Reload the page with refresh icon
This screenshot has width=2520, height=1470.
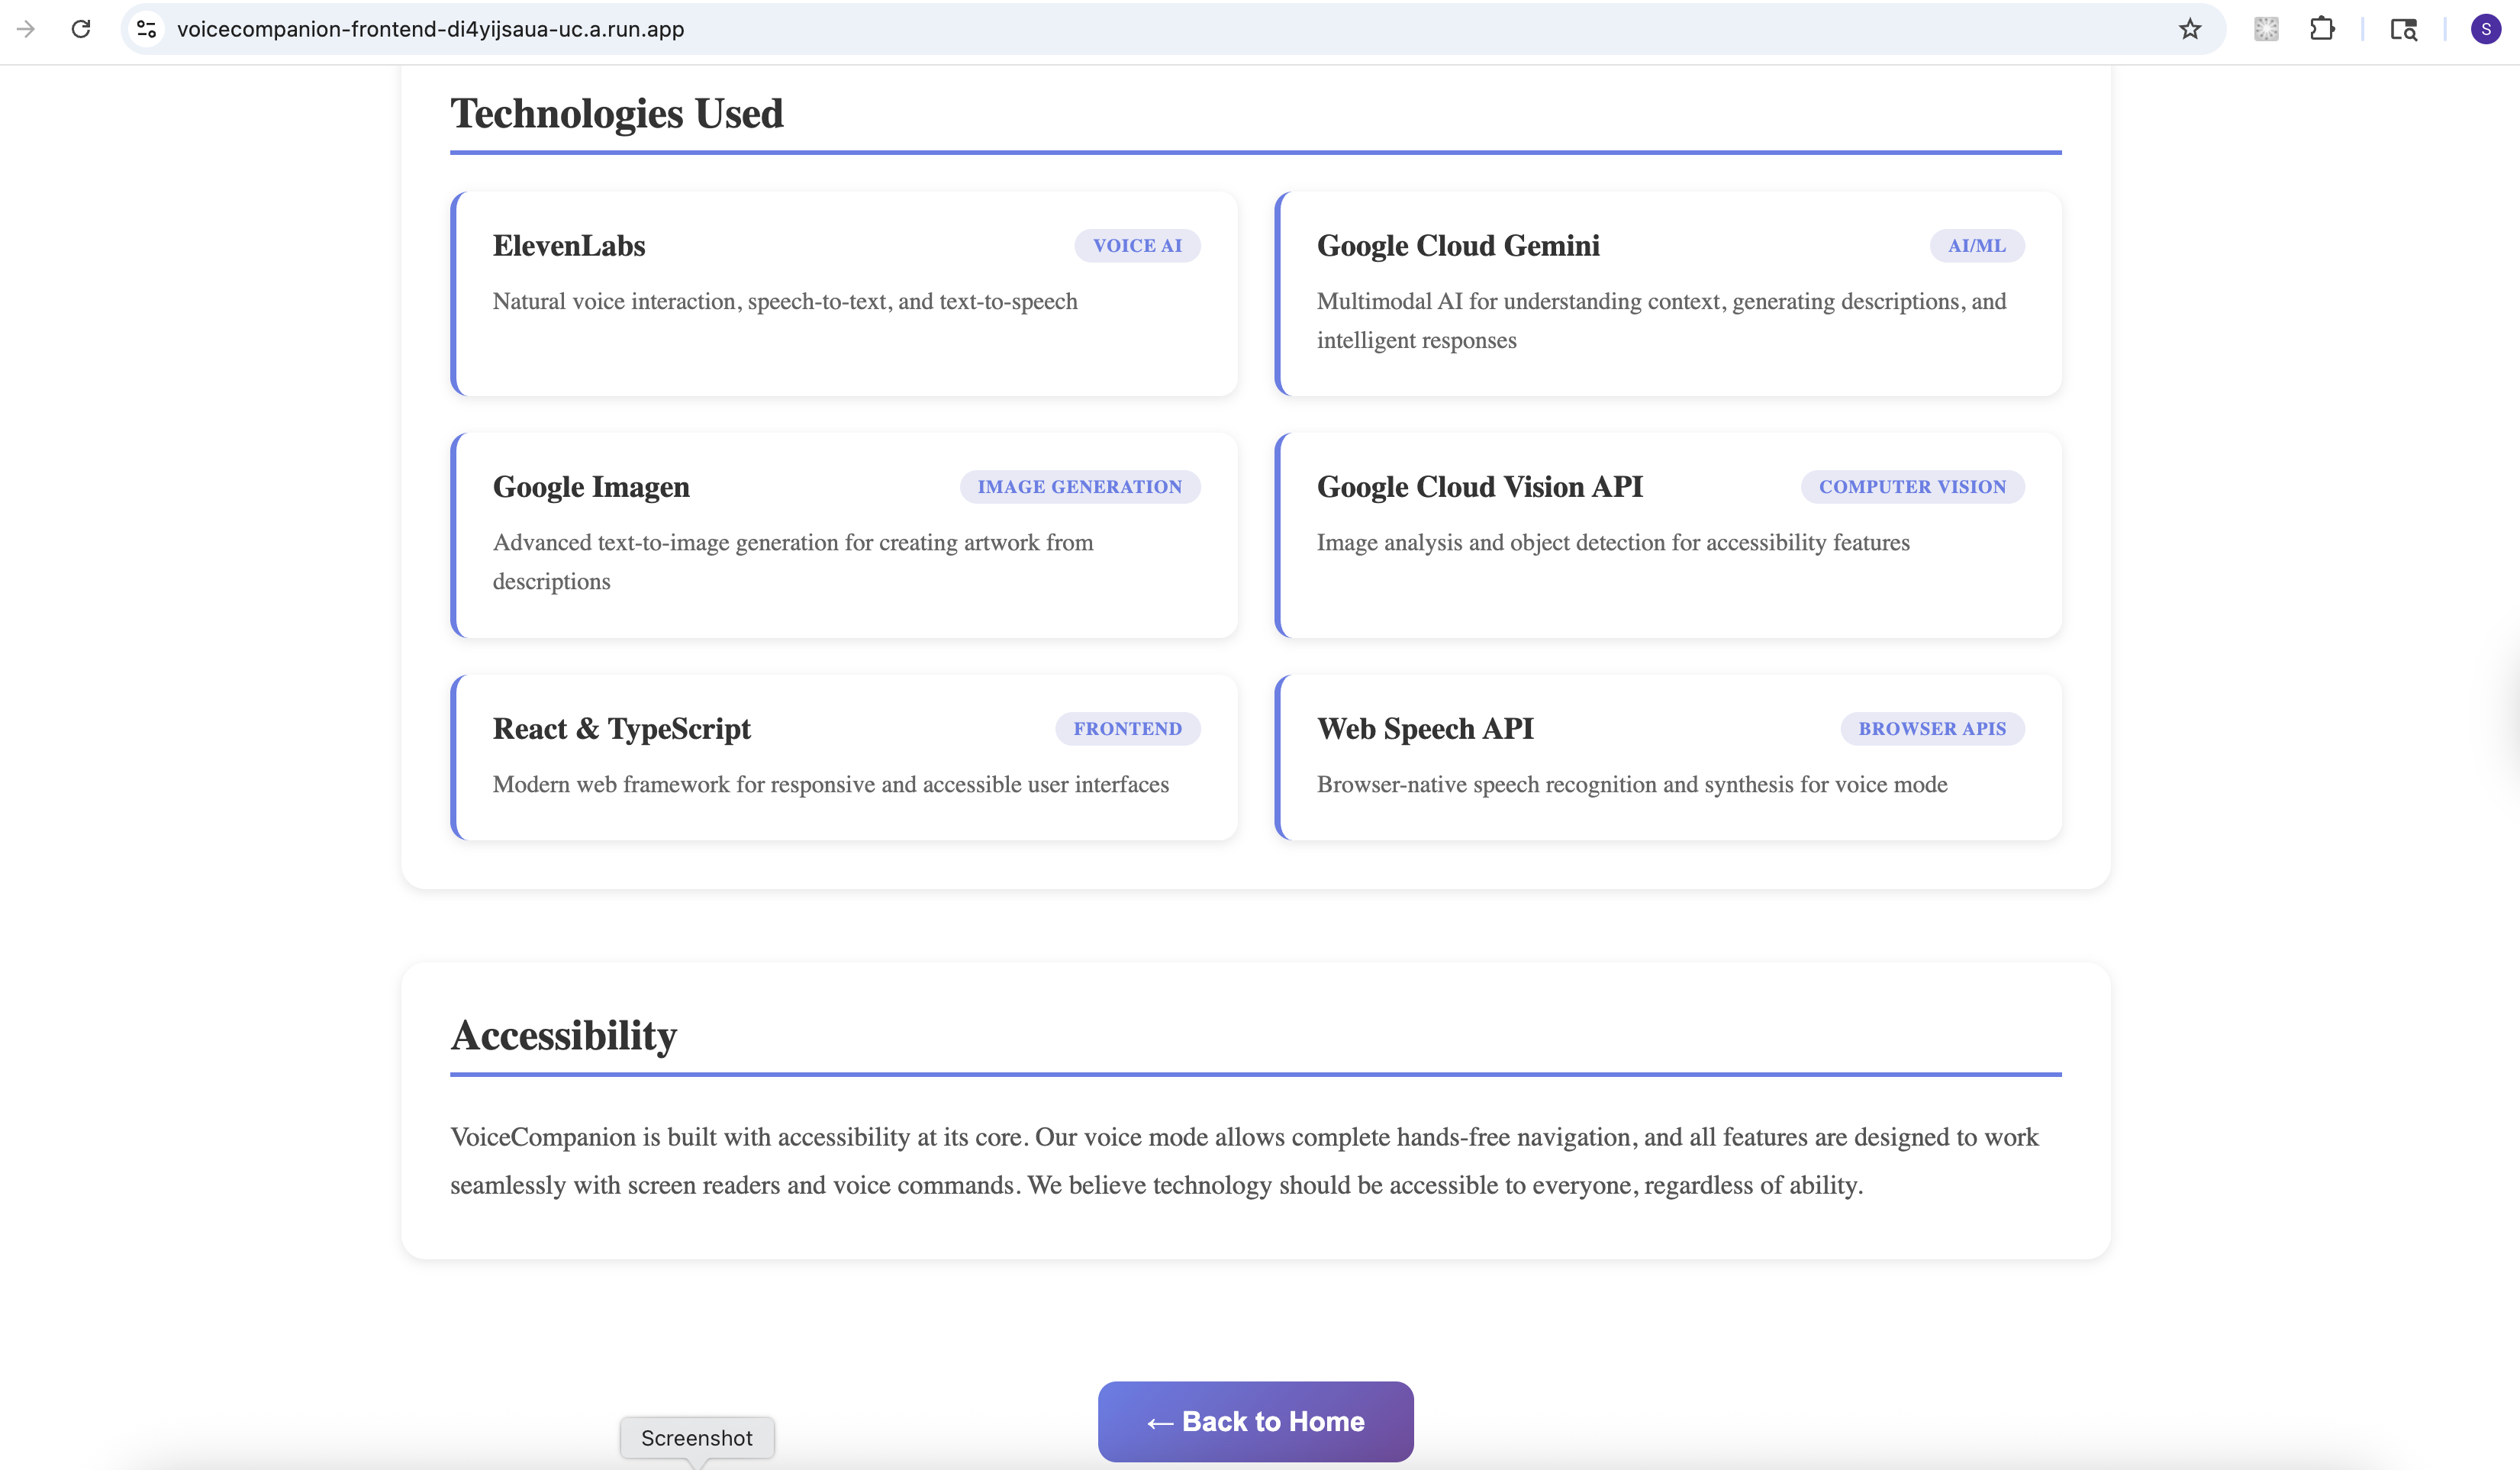click(81, 29)
